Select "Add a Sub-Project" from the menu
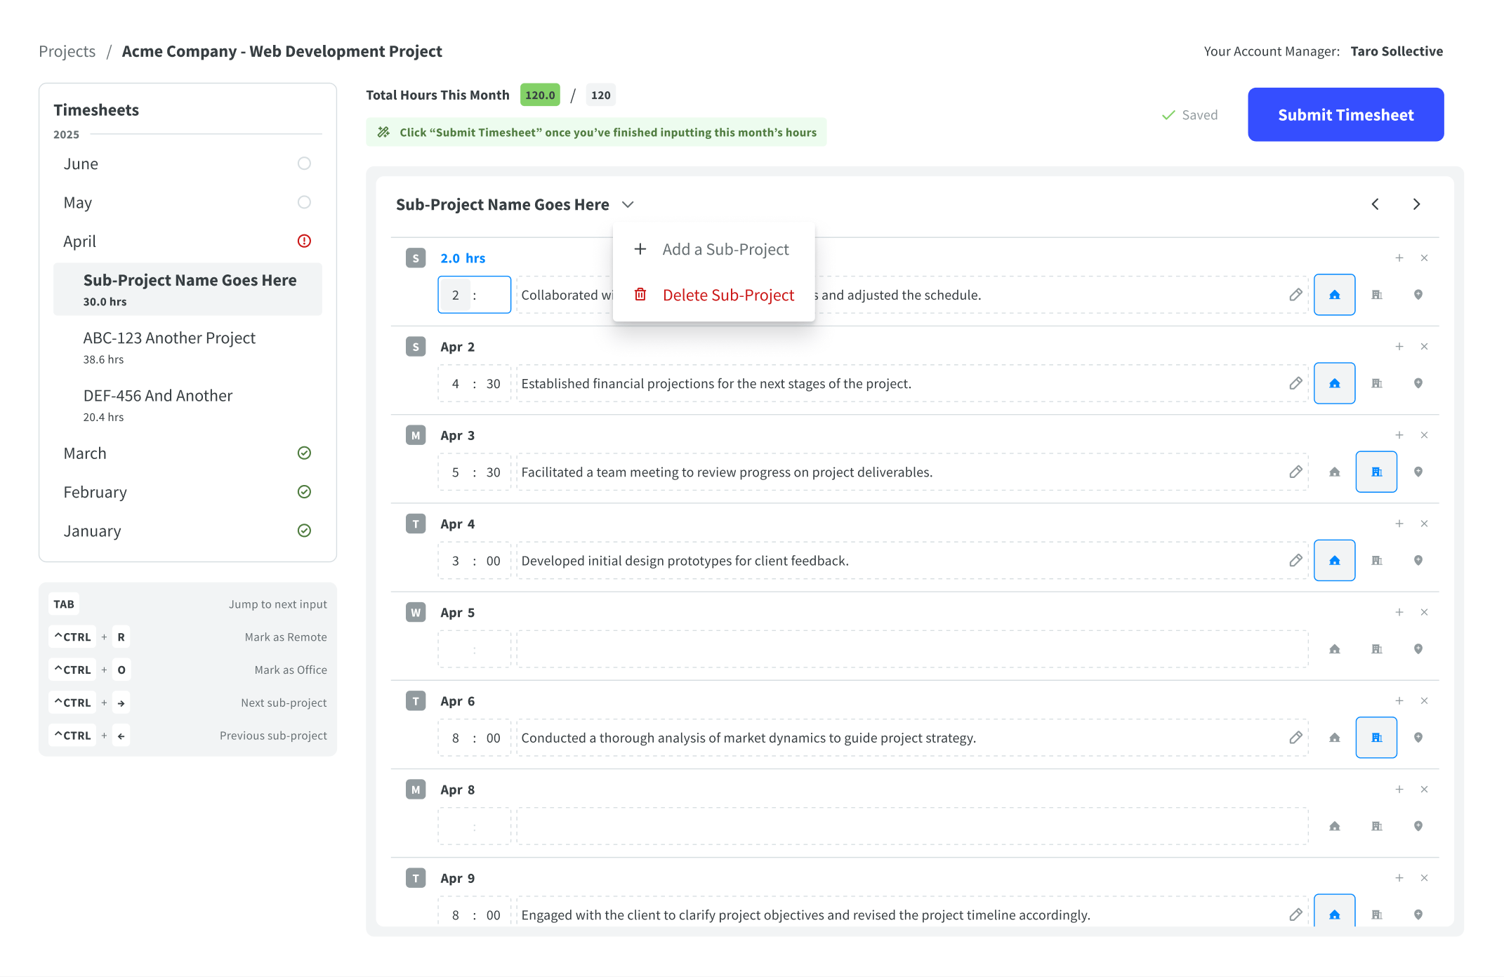 pyautogui.click(x=725, y=249)
